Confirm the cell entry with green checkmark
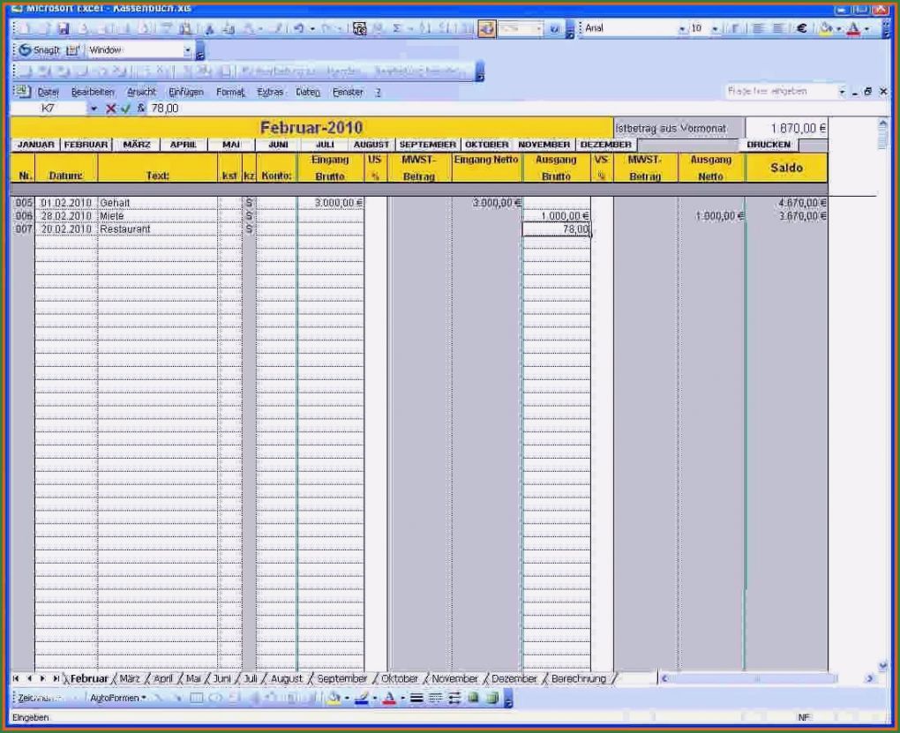This screenshot has width=900, height=733. tap(124, 108)
